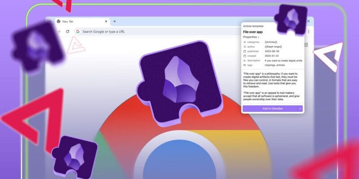359x179 pixels.
Task: Click the description property icon
Action: [x=245, y=60]
